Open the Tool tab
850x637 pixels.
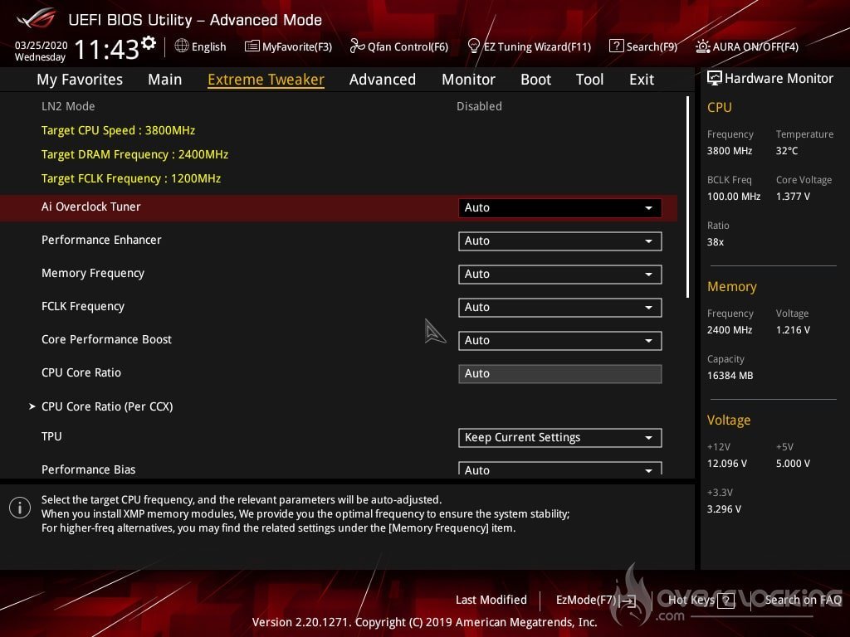pyautogui.click(x=589, y=80)
